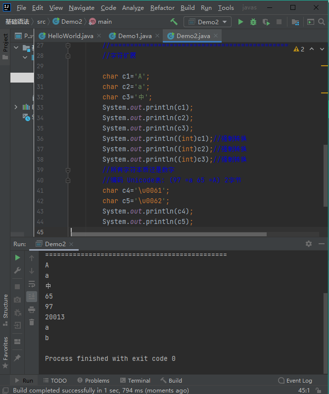Run Demo2 with the green play icon in the toolbar
This screenshot has width=329, height=394.
click(x=240, y=22)
